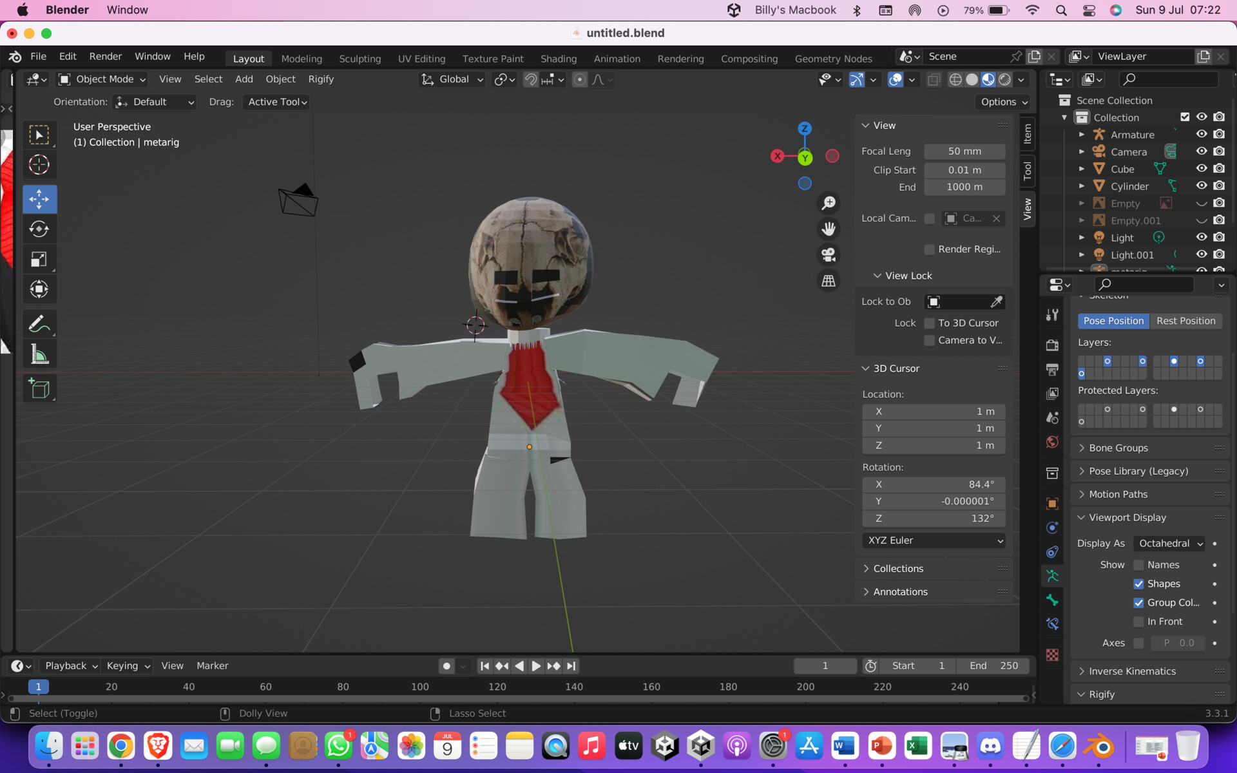Jump to the end of the timeline
The width and height of the screenshot is (1237, 773).
point(571,665)
